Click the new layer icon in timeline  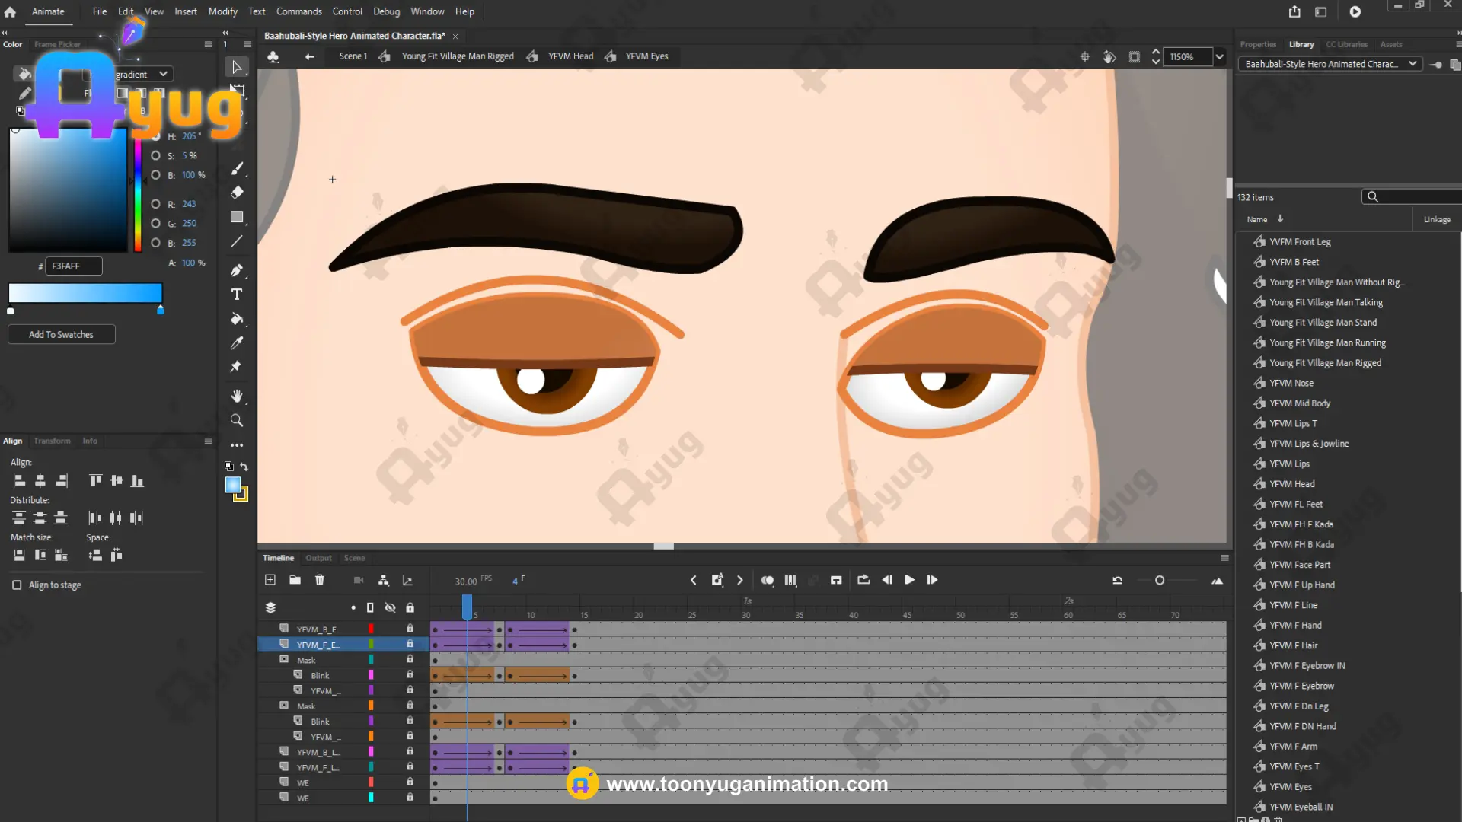(270, 580)
